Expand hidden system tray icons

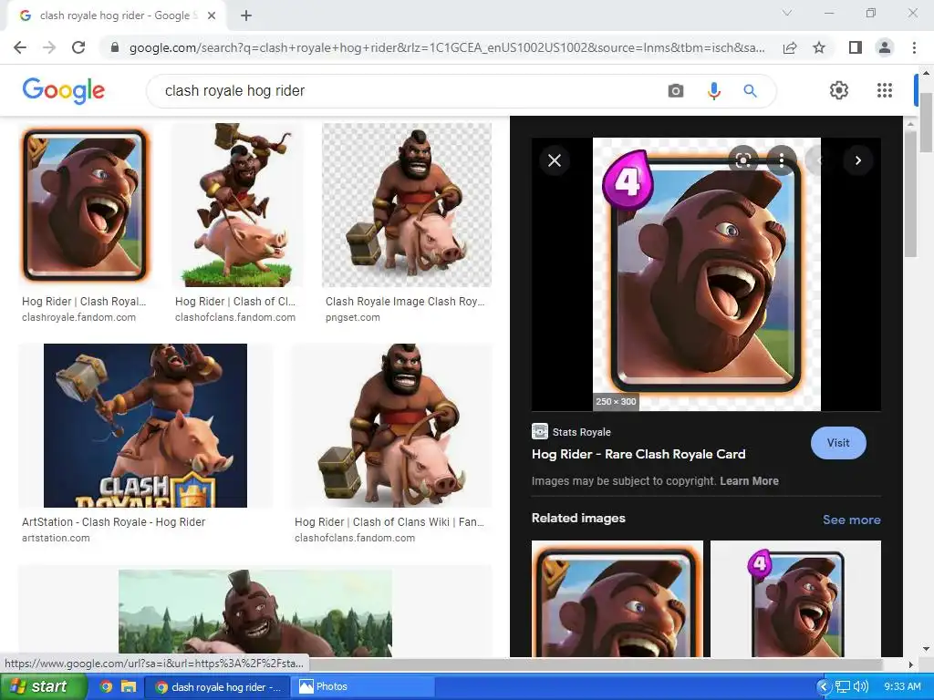[x=824, y=686]
